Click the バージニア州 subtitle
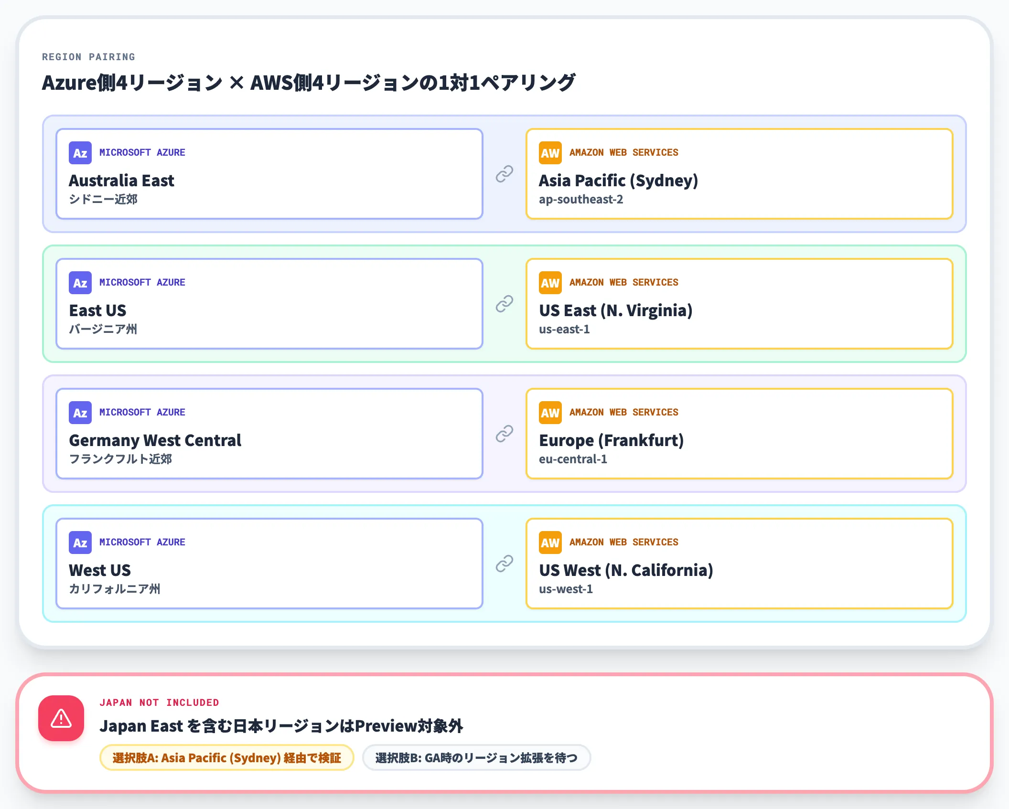Image resolution: width=1009 pixels, height=809 pixels. tap(103, 329)
